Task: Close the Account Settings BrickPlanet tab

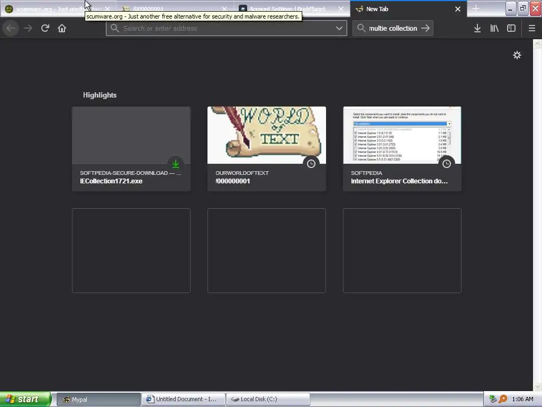Action: tap(341, 9)
